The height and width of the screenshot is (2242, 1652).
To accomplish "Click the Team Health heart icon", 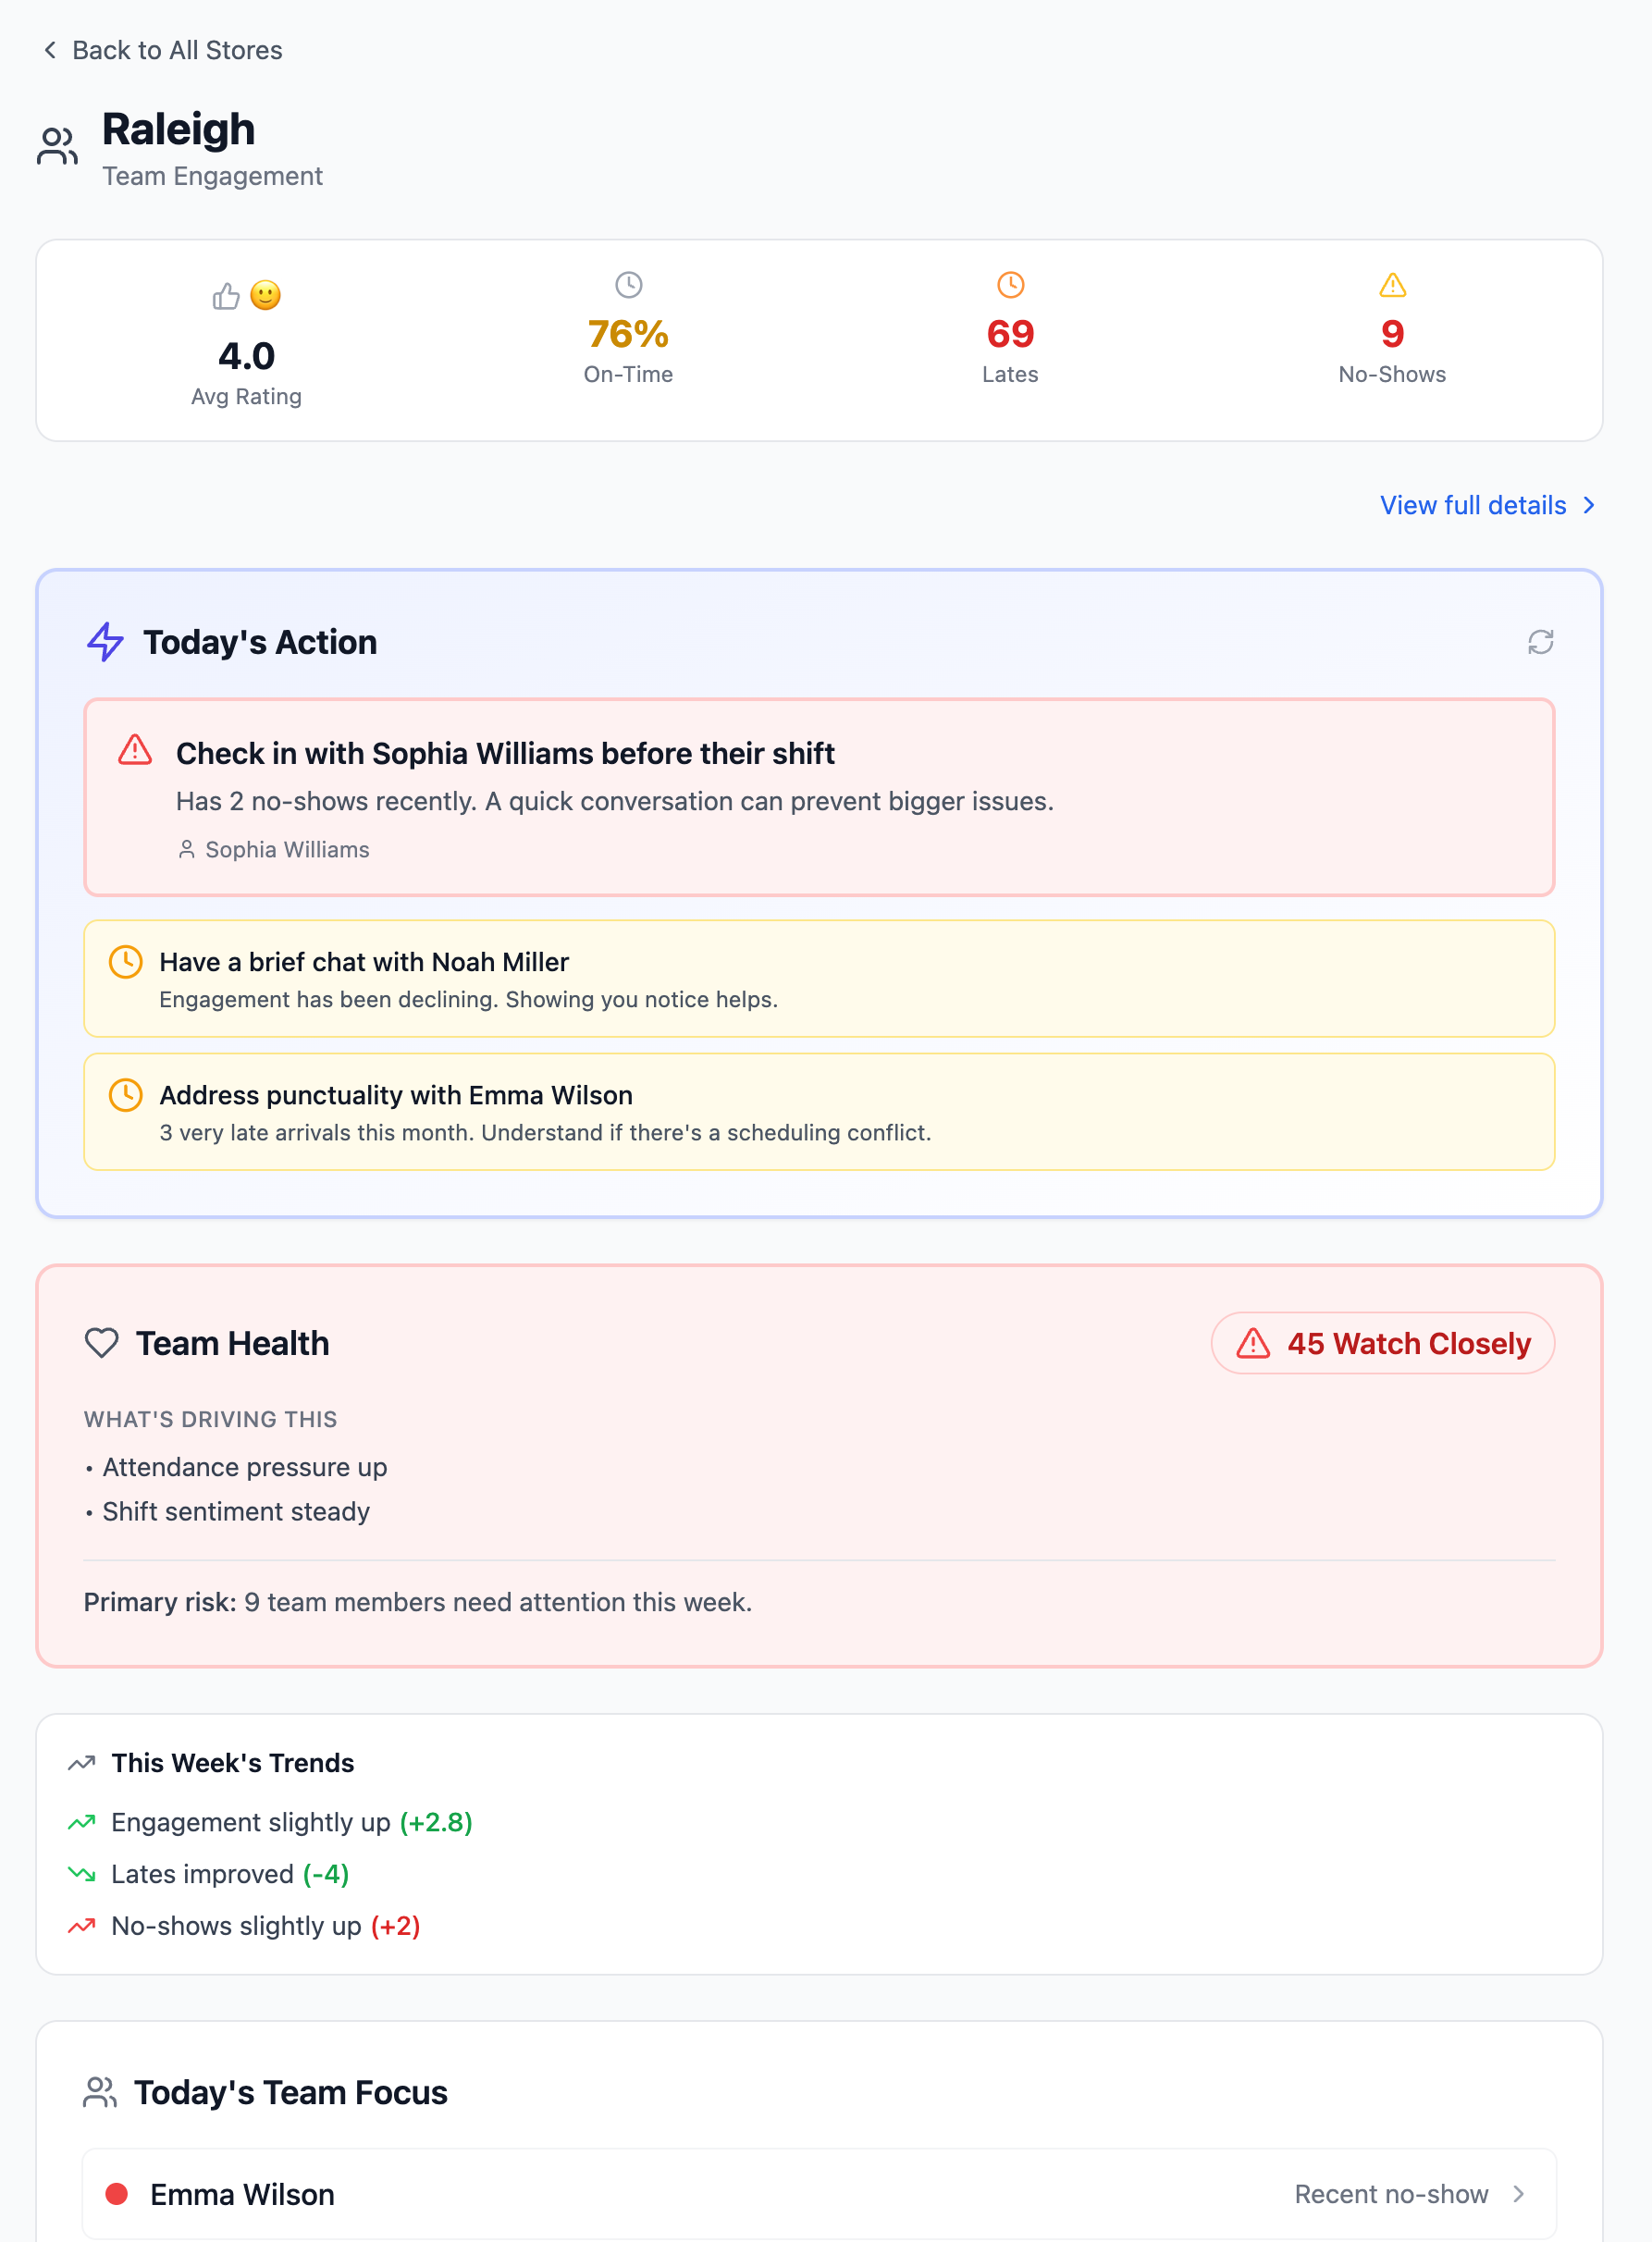I will pyautogui.click(x=102, y=1343).
